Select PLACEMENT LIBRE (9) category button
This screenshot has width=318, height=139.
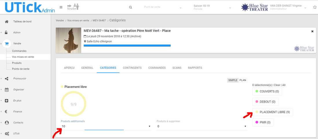point(273,112)
